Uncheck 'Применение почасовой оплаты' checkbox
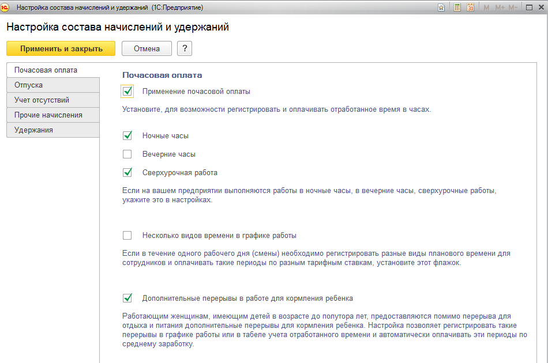This screenshot has width=548, height=363. [127, 91]
